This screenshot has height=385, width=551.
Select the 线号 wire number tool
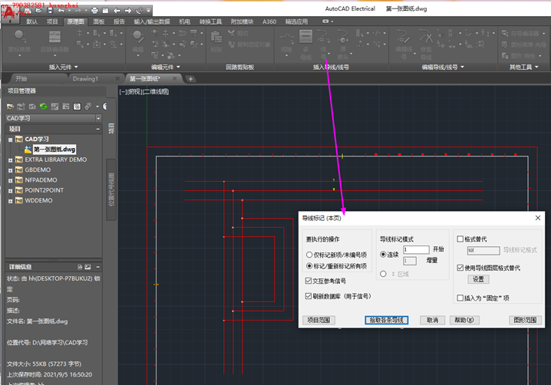click(x=324, y=44)
